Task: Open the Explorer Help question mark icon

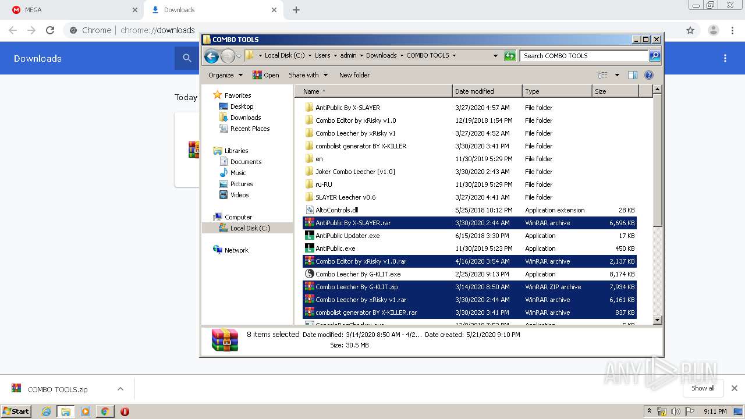Action: pyautogui.click(x=649, y=75)
